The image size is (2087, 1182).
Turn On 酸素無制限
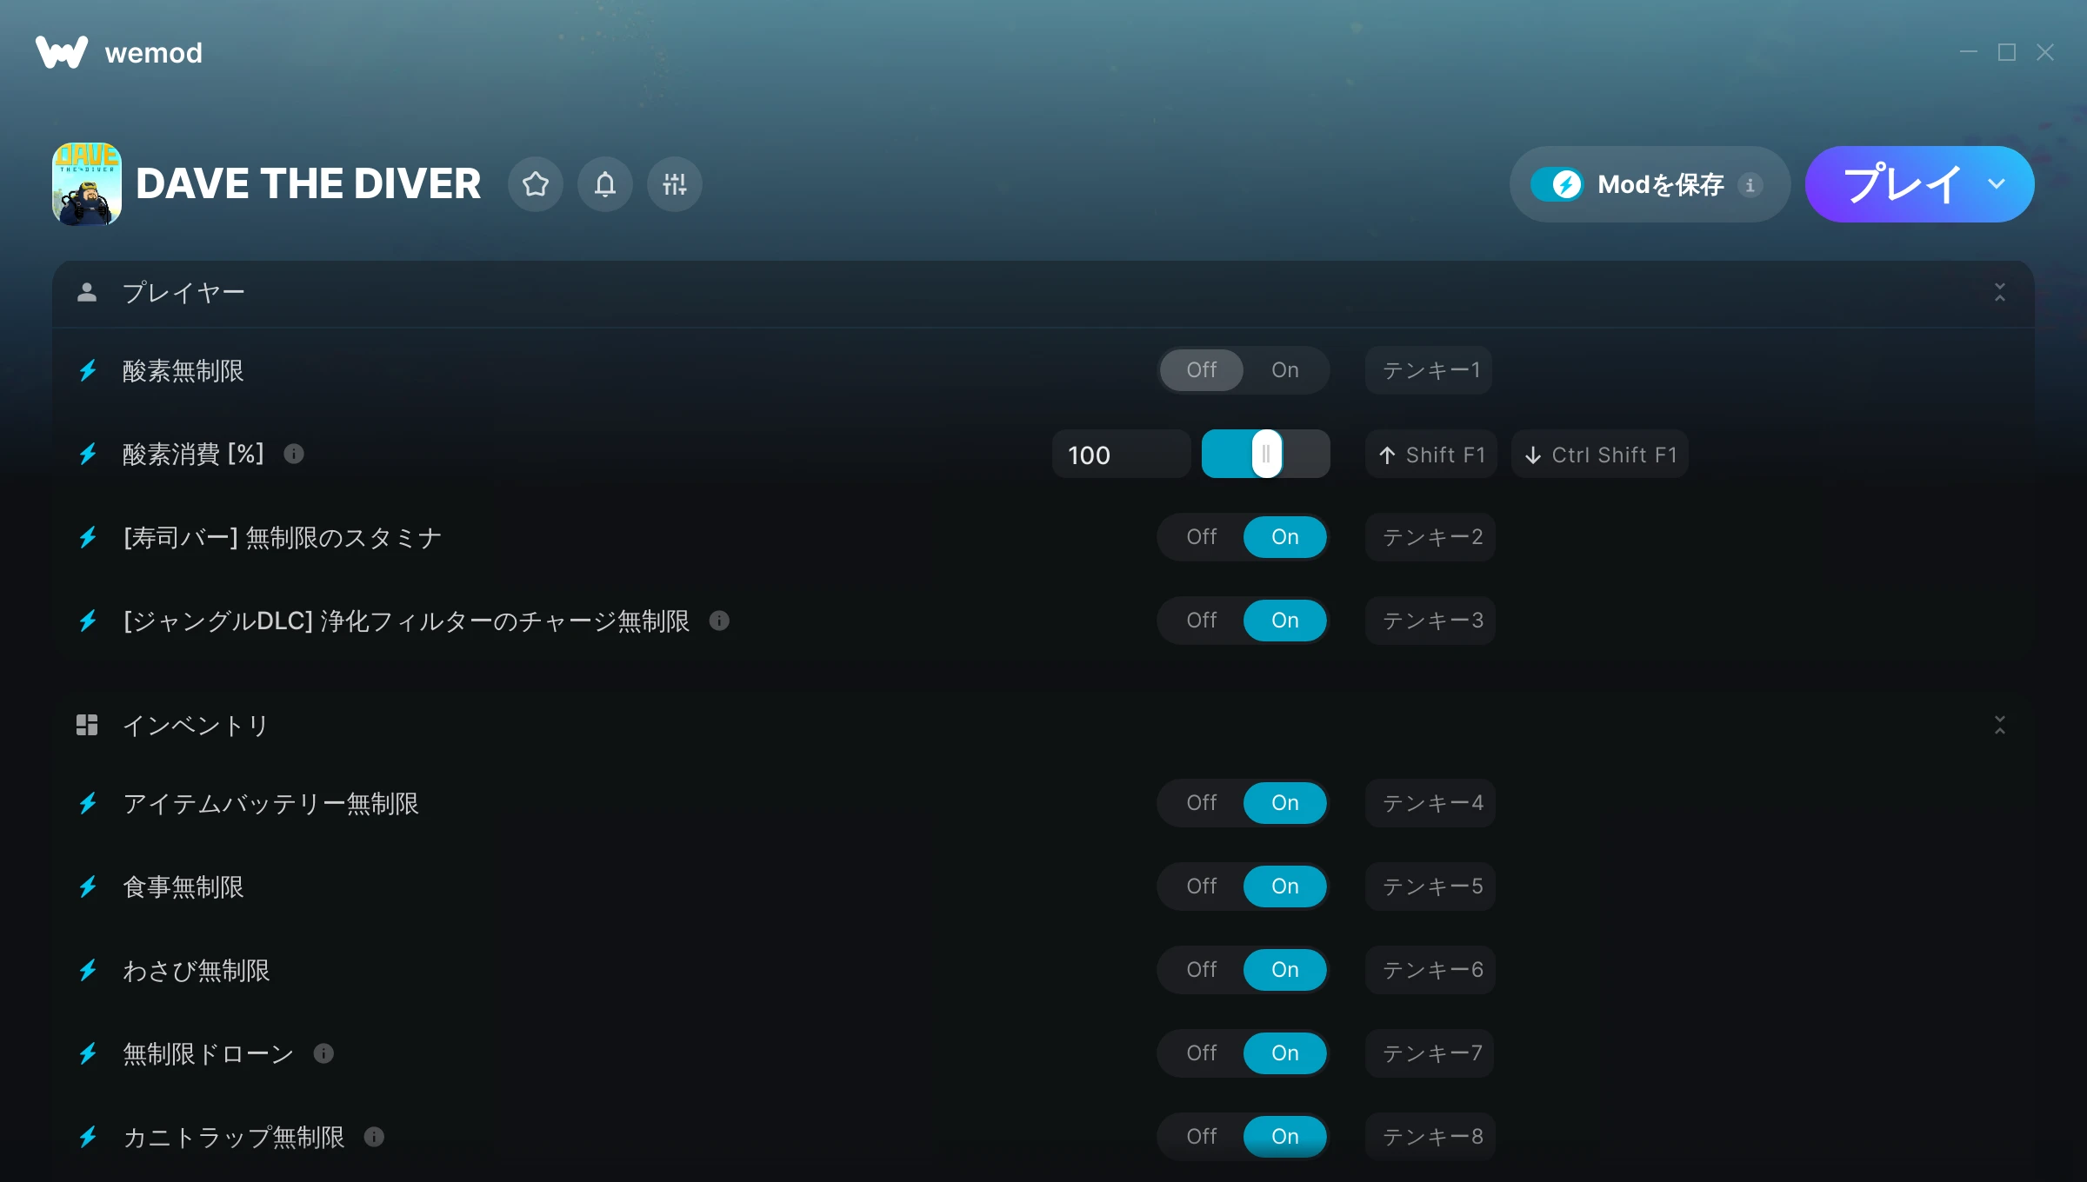click(x=1285, y=370)
